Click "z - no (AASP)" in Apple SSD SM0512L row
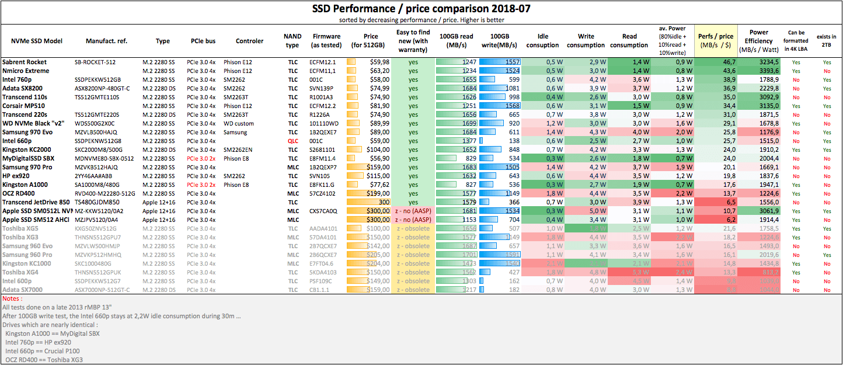The height and width of the screenshot is (365, 843). [412, 211]
